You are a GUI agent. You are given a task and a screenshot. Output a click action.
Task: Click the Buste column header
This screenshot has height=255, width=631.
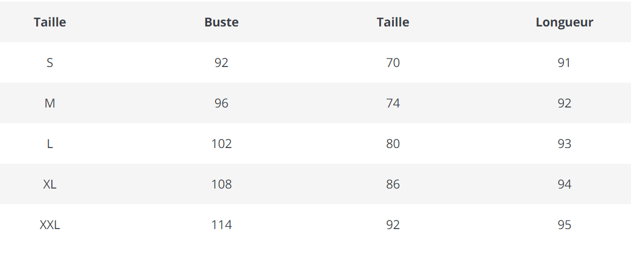pos(221,22)
